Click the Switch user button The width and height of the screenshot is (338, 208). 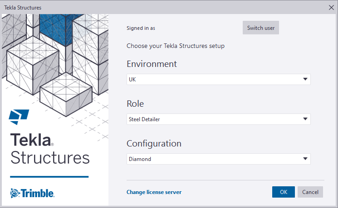[x=260, y=28]
